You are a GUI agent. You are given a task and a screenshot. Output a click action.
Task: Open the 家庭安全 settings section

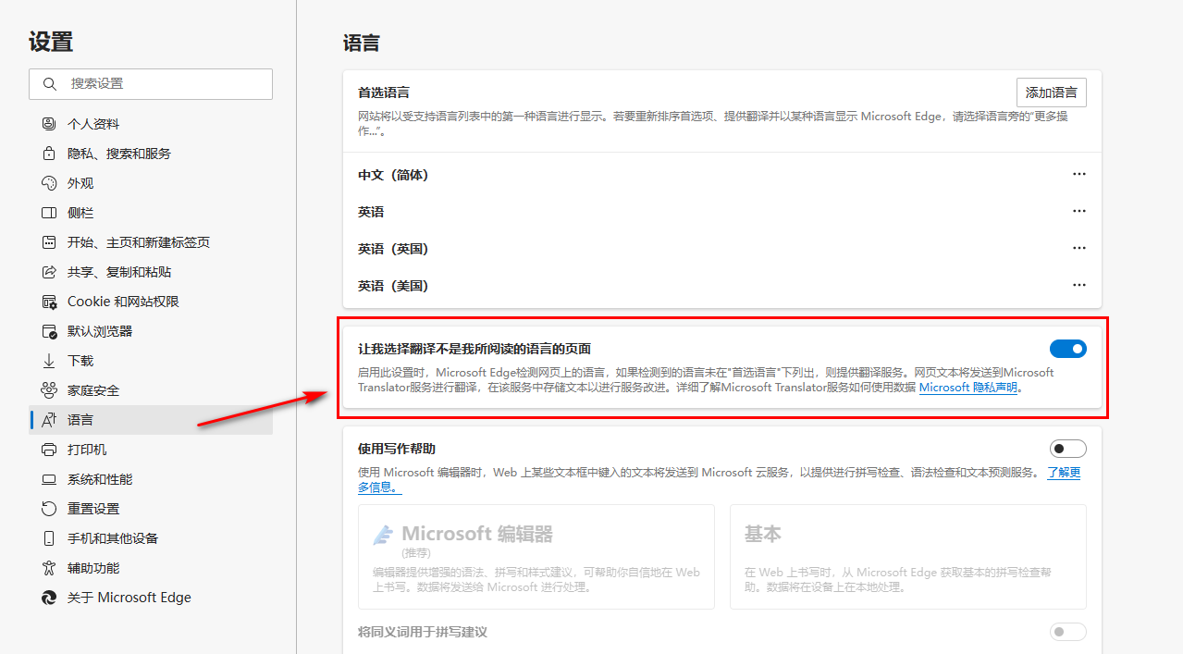coord(93,390)
